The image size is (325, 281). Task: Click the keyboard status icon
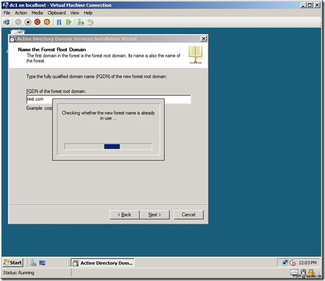pyautogui.click(x=294, y=272)
